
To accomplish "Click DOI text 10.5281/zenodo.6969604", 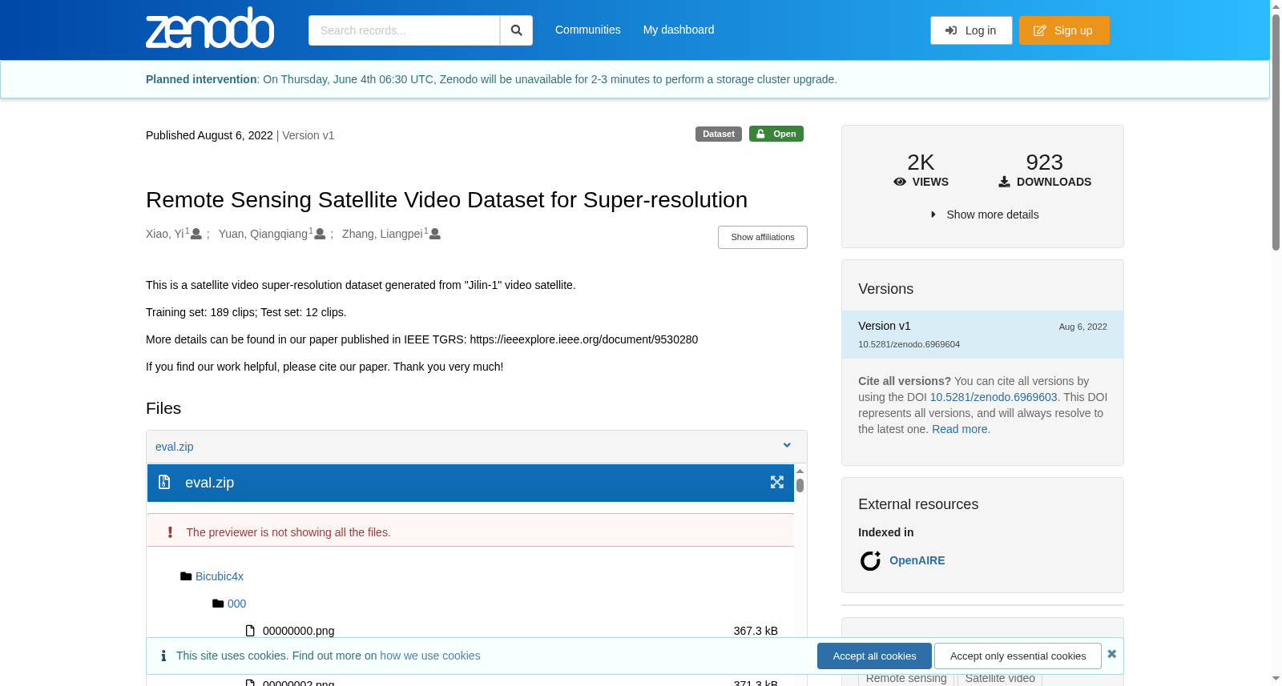I will 909,344.
